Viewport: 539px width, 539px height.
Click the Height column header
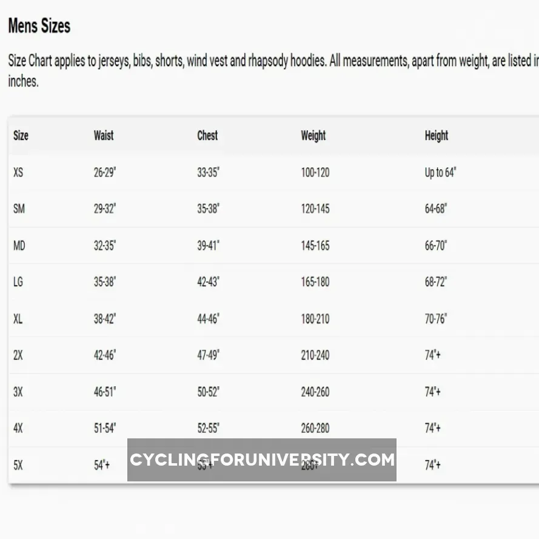pyautogui.click(x=436, y=135)
